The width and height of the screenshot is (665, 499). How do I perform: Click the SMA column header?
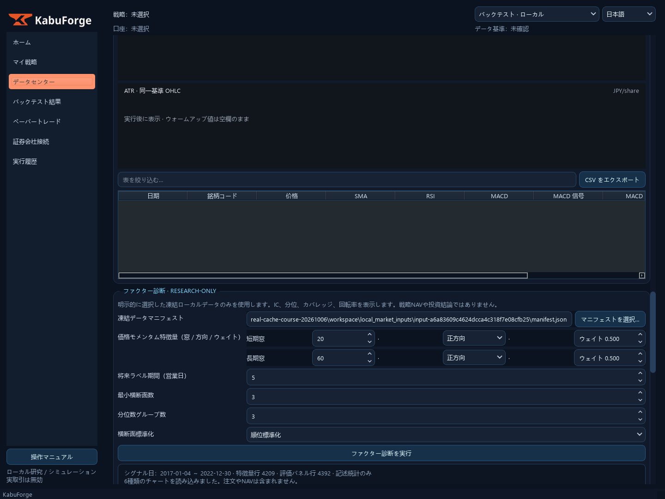tap(361, 196)
